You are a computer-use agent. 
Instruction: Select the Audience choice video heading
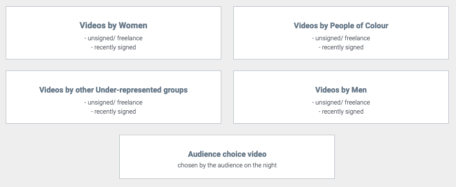(x=227, y=154)
